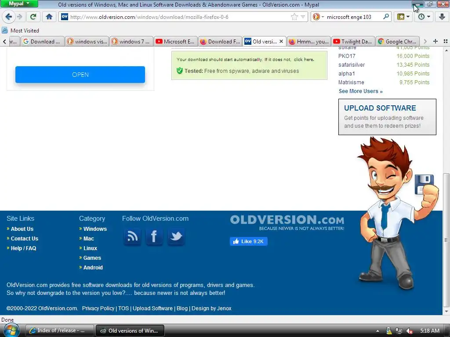Open the search engine selector dropdown
The image size is (450, 337).
(318, 17)
